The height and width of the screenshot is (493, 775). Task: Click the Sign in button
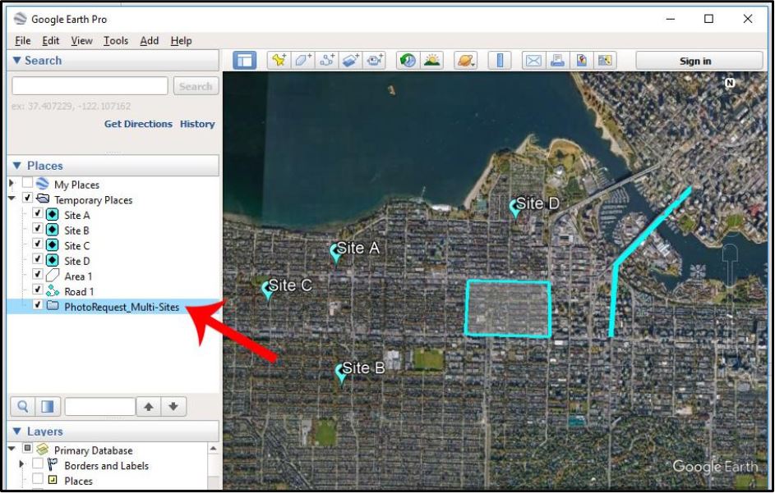click(699, 61)
